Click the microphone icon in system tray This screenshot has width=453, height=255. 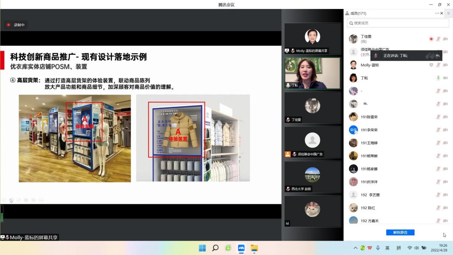click(378, 248)
